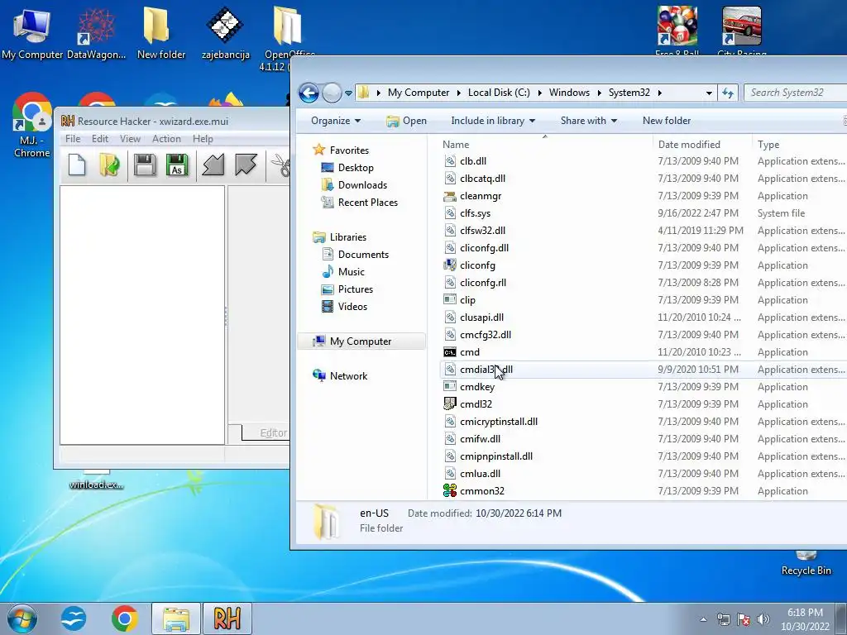
Task: Select Desktop in navigation pane
Action: 356,167
